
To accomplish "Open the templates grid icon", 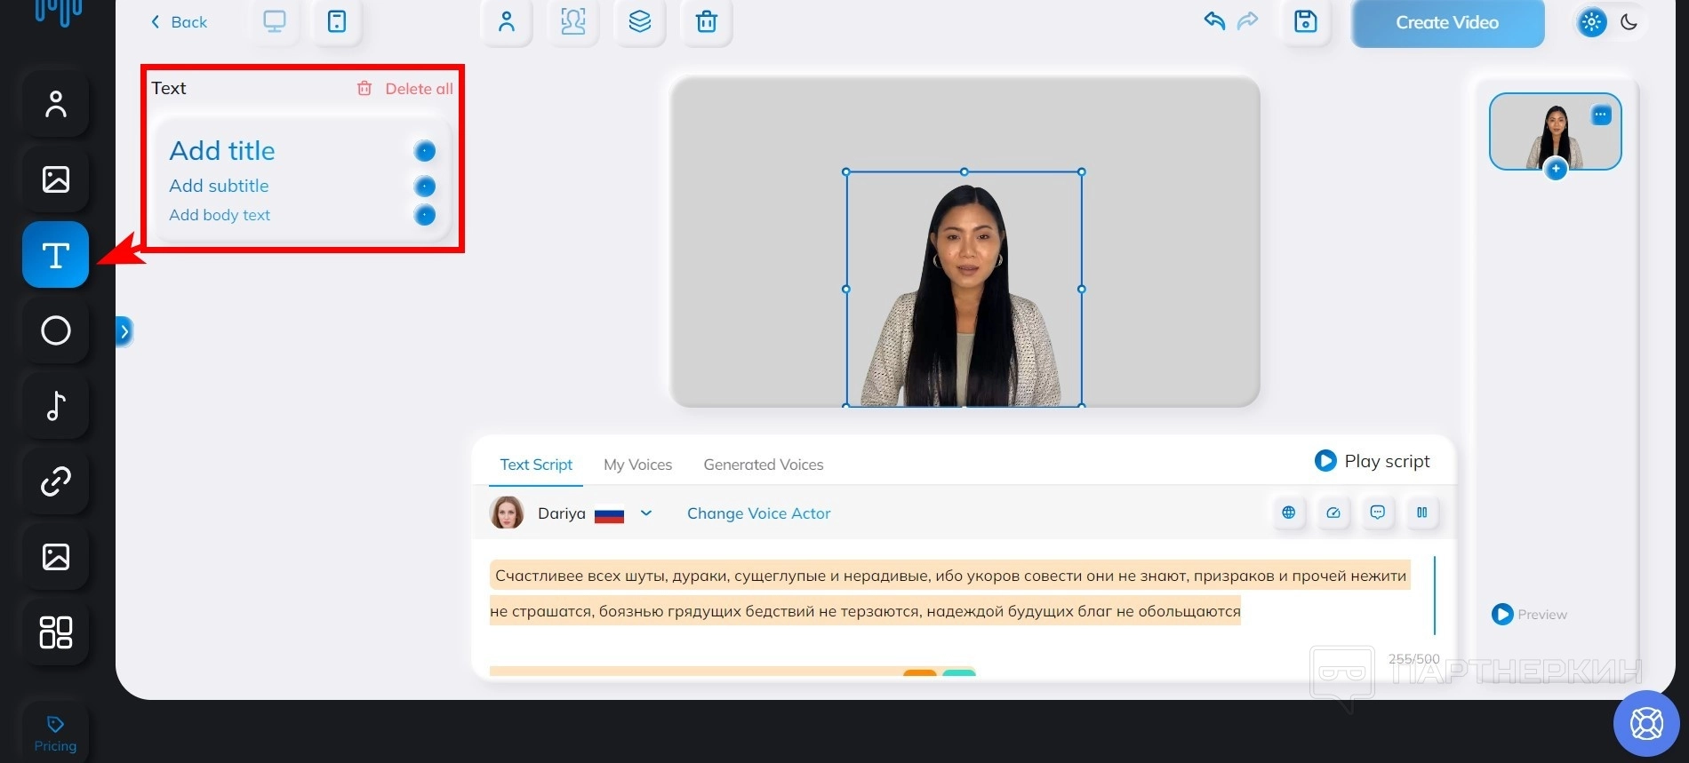I will pyautogui.click(x=55, y=632).
